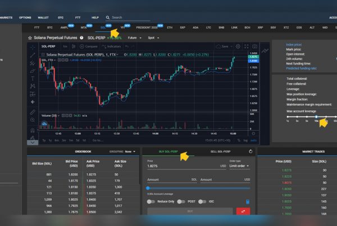Image resolution: width=337 pixels, height=226 pixels.
Task: Open the Future dropdown
Action: pyautogui.click(x=135, y=38)
